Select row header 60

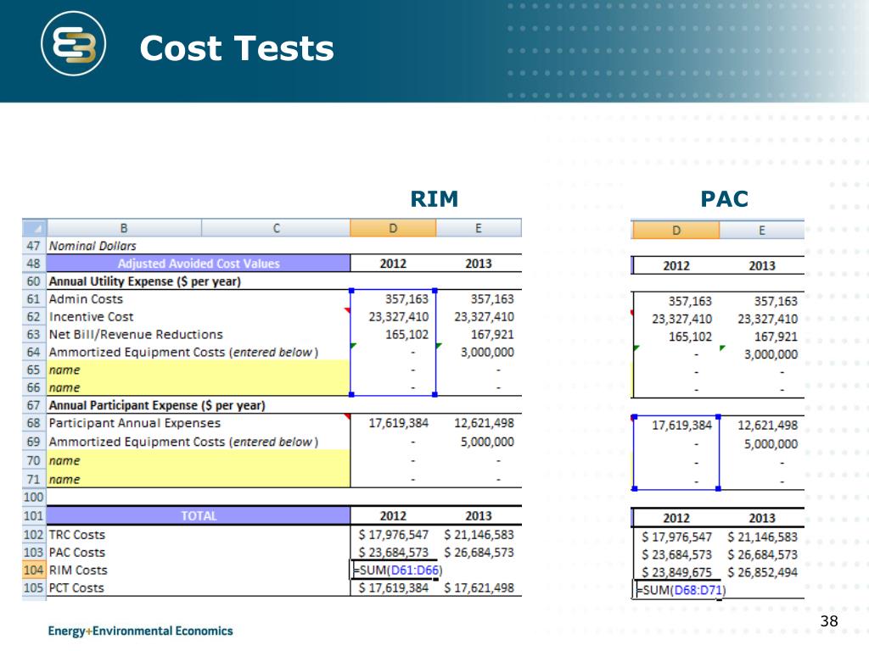34,281
